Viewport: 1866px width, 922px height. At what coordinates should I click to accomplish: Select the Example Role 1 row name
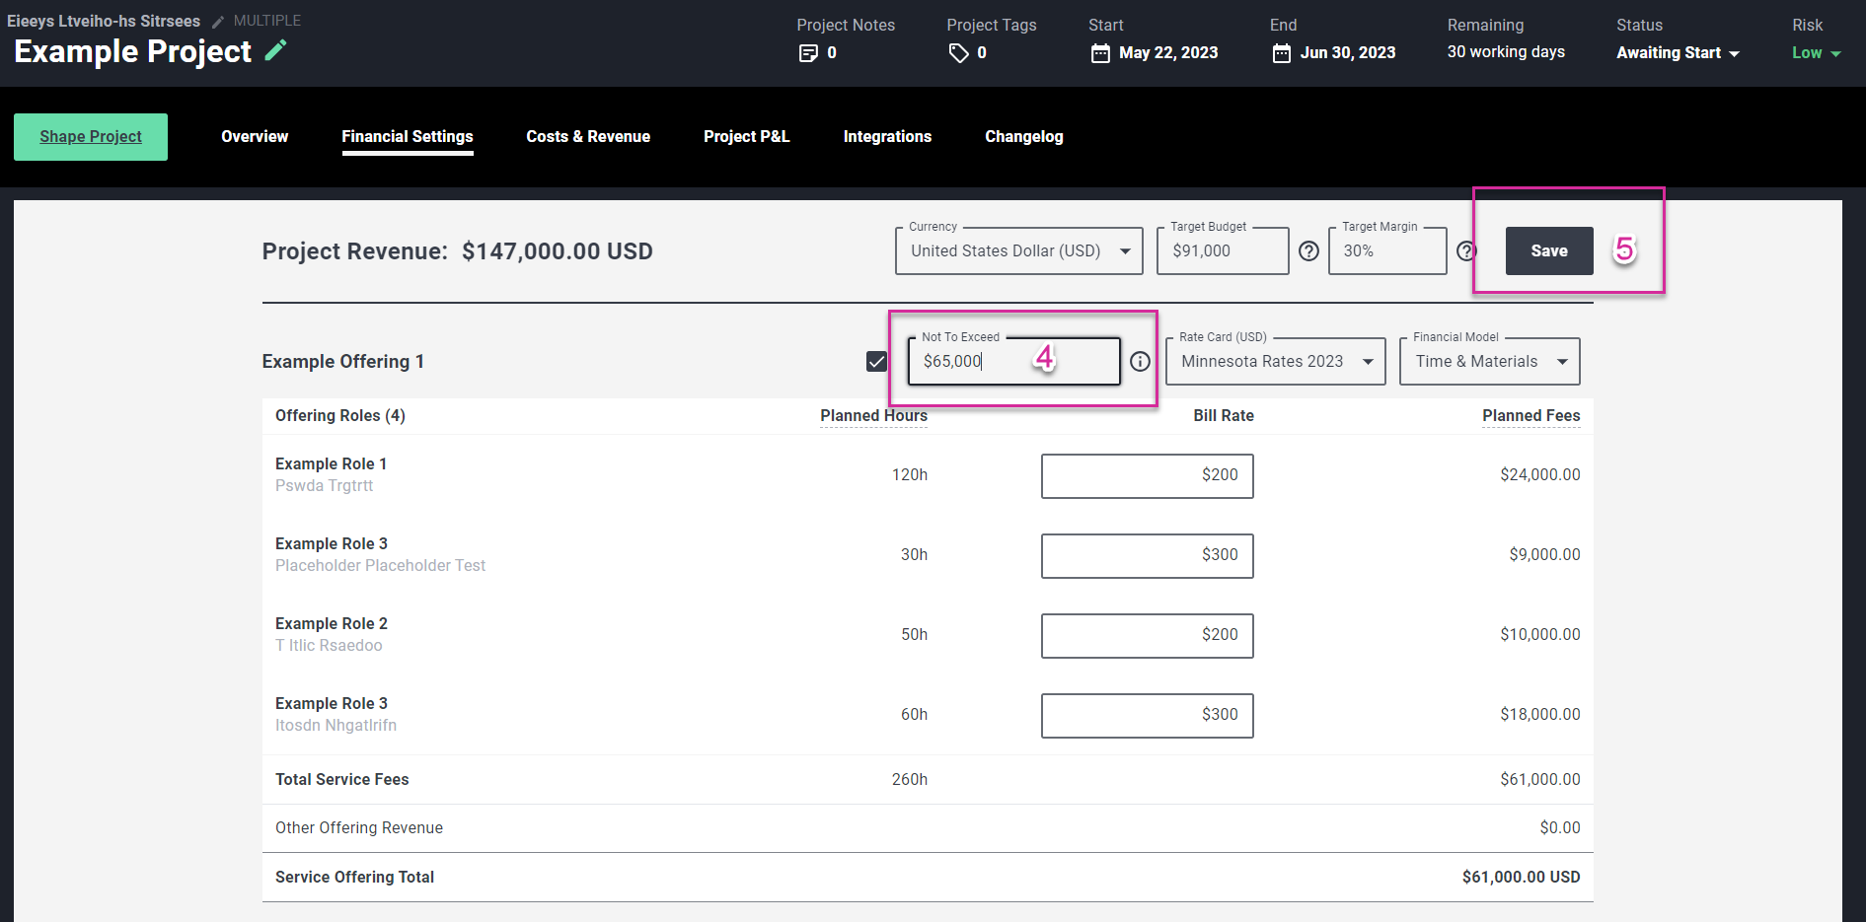(x=332, y=463)
